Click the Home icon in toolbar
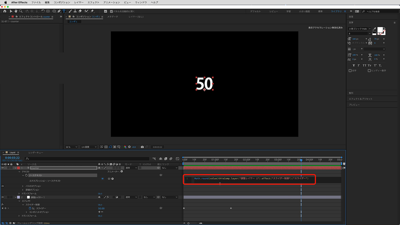This screenshot has width=400, height=225. point(5,11)
